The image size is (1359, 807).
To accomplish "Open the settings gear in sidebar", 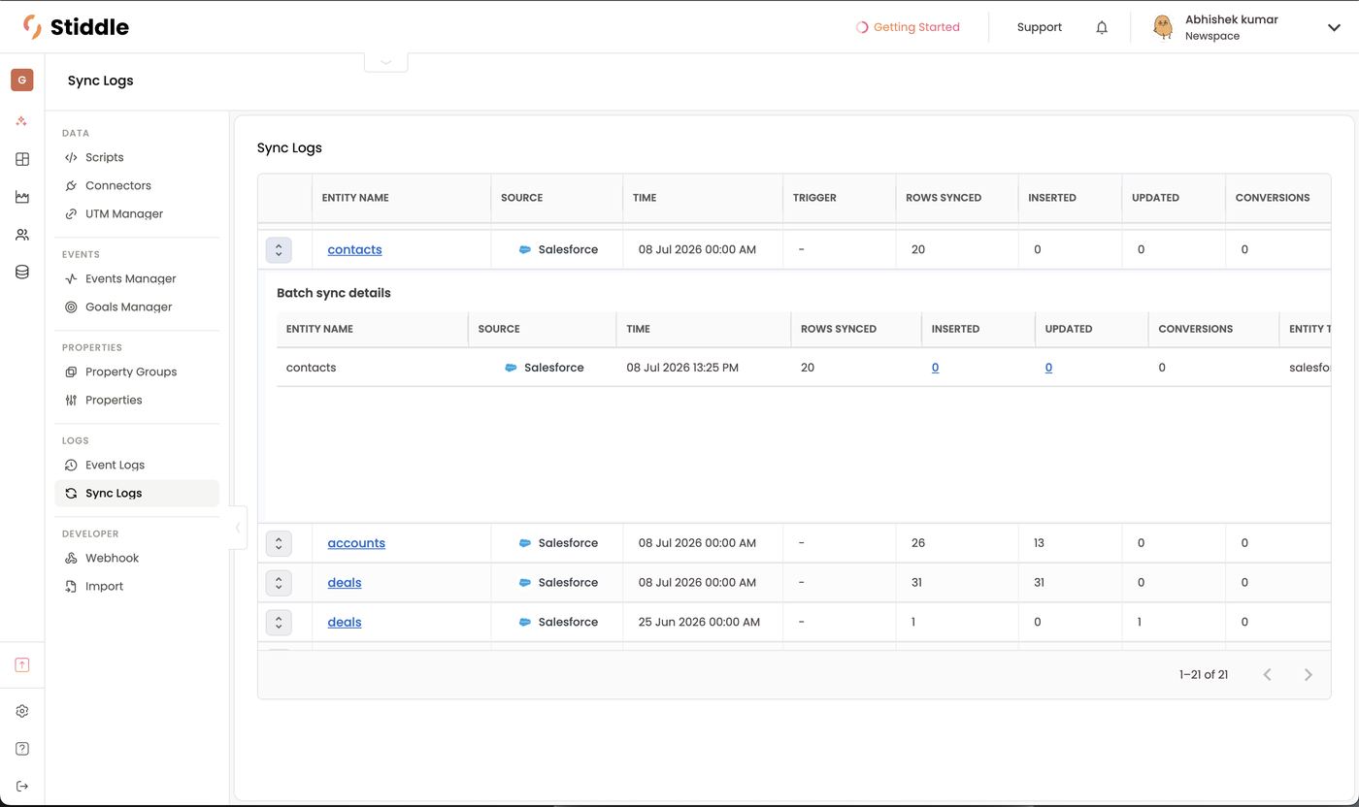I will pos(22,711).
